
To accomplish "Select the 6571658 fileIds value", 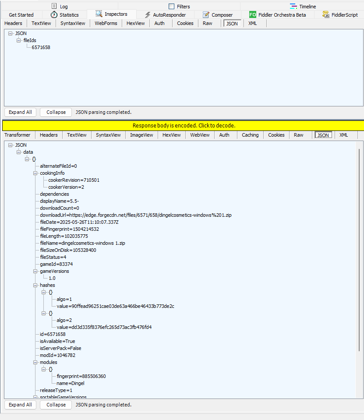I will (x=41, y=47).
